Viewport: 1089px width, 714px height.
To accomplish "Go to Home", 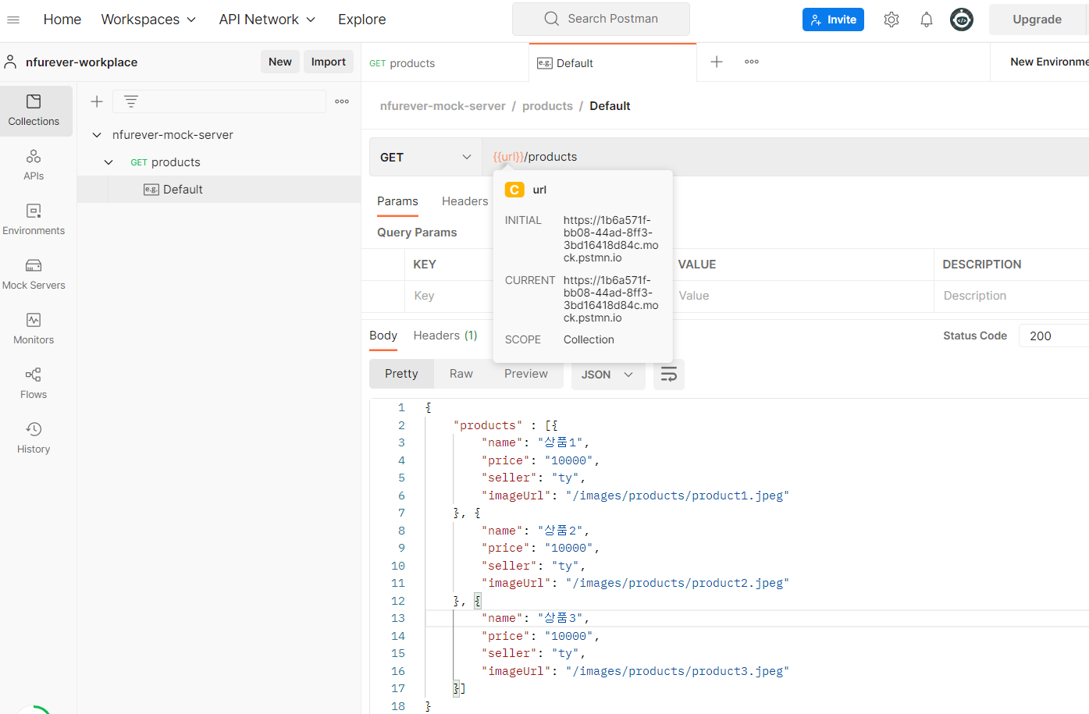I will (62, 20).
